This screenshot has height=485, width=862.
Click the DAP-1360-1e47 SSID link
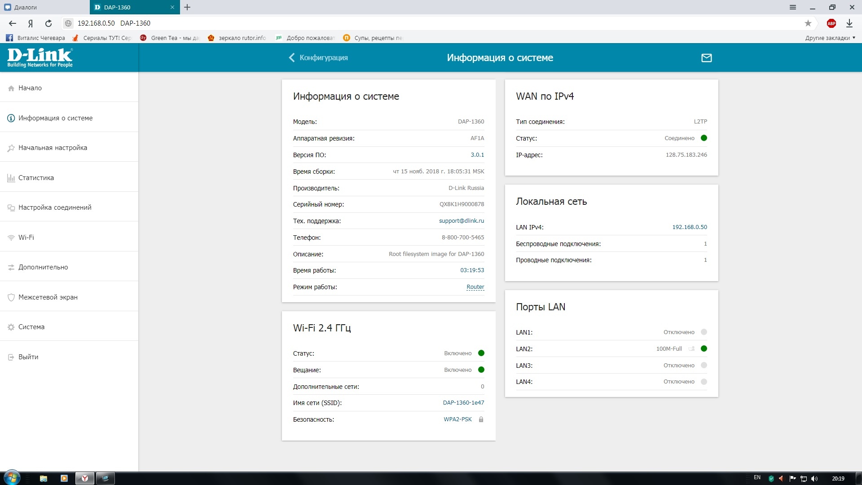pyautogui.click(x=463, y=402)
